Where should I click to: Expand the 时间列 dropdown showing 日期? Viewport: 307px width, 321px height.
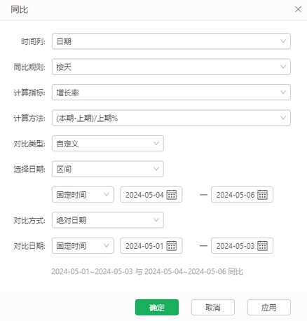(x=171, y=41)
